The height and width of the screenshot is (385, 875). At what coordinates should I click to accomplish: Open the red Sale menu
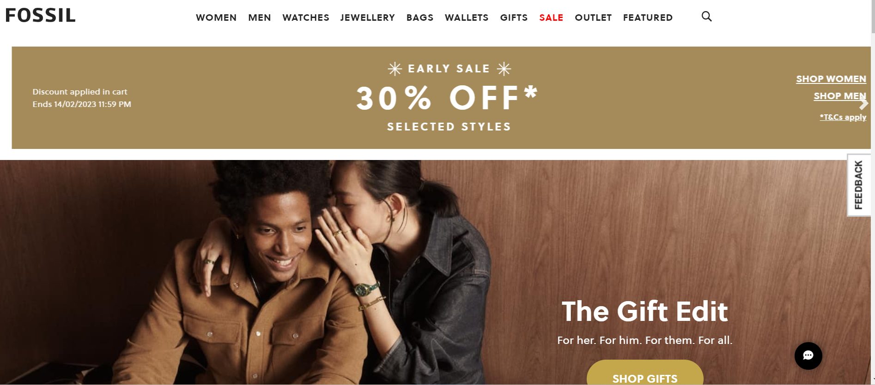click(x=551, y=18)
